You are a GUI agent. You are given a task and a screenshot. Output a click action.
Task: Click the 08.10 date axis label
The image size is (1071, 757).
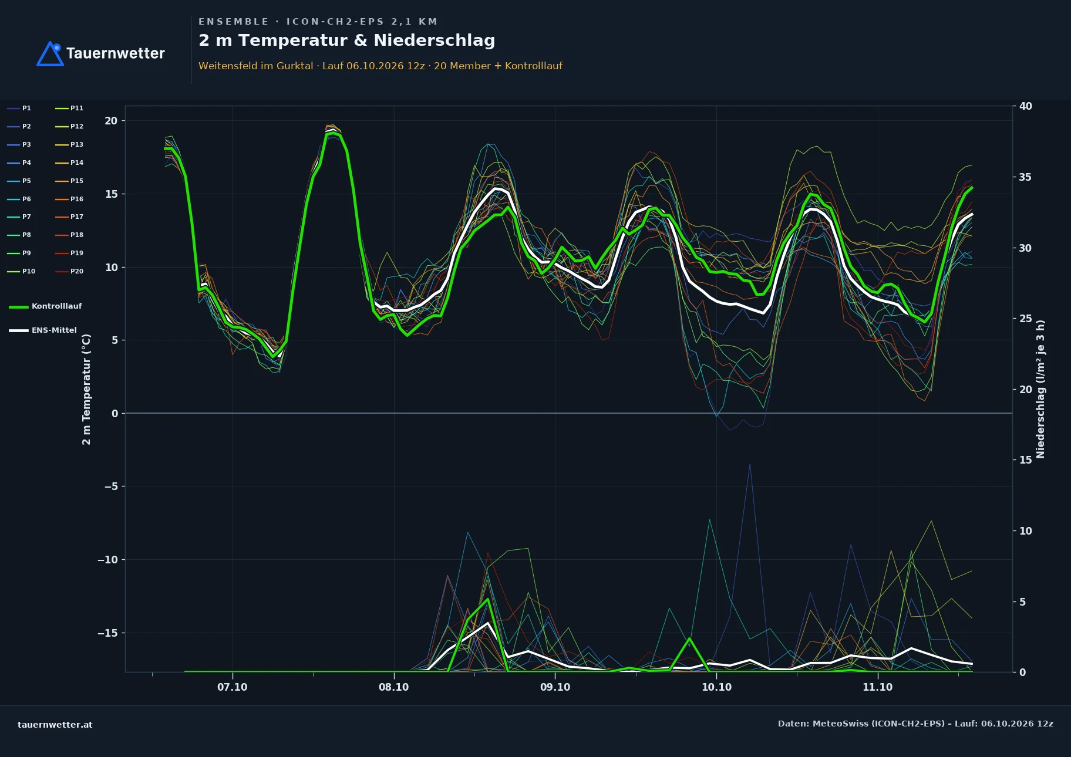[x=393, y=687]
